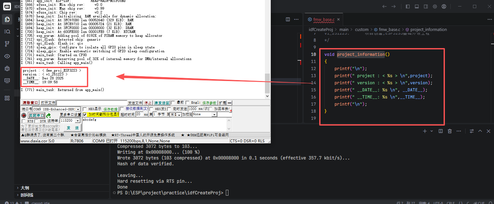Open settings gear in title bar
The height and width of the screenshot is (204, 494).
(435, 6)
